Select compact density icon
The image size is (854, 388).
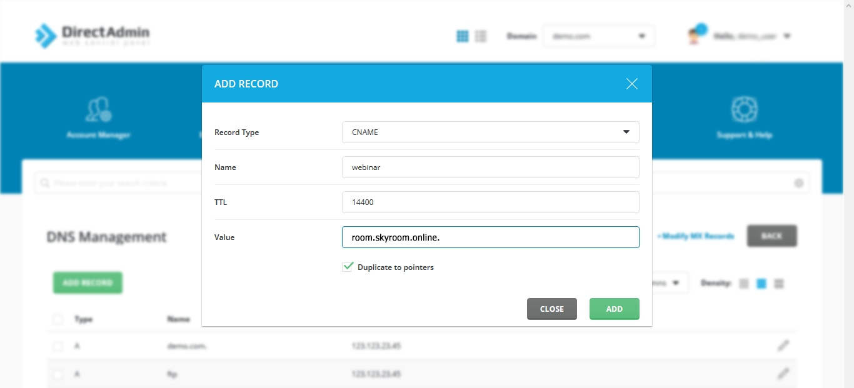tap(743, 284)
